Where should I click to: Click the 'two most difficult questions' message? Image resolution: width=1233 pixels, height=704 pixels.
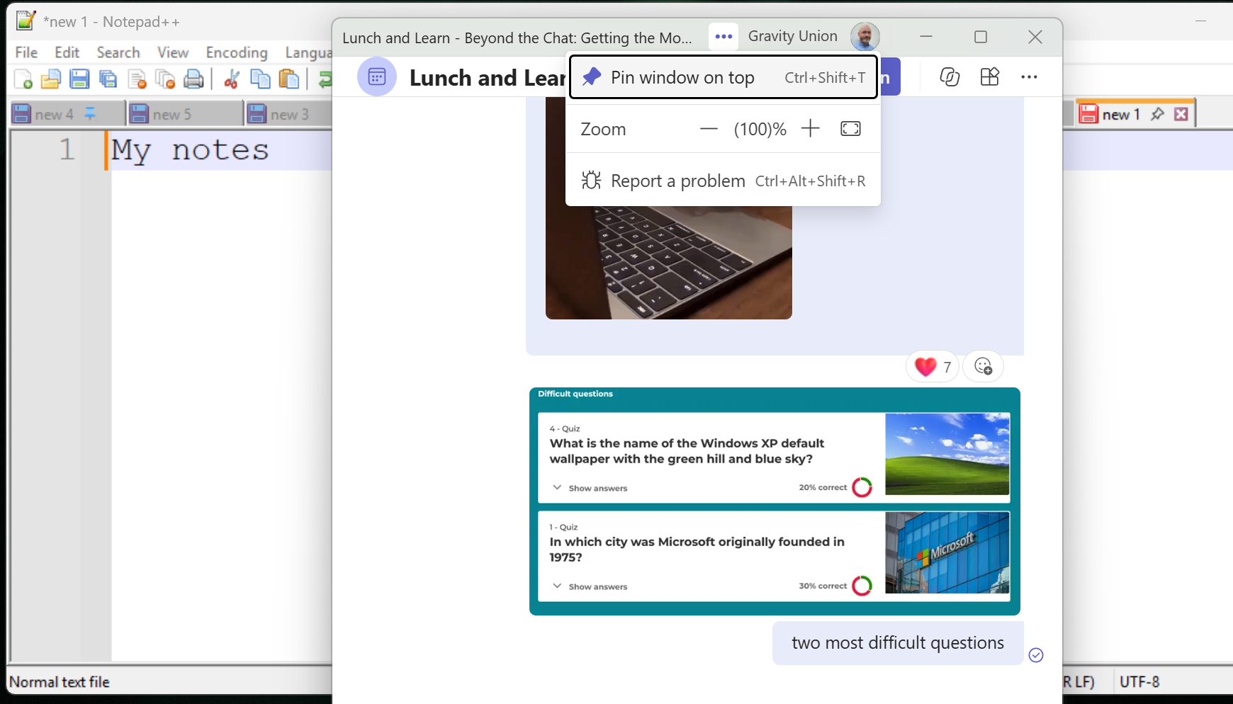click(x=898, y=643)
